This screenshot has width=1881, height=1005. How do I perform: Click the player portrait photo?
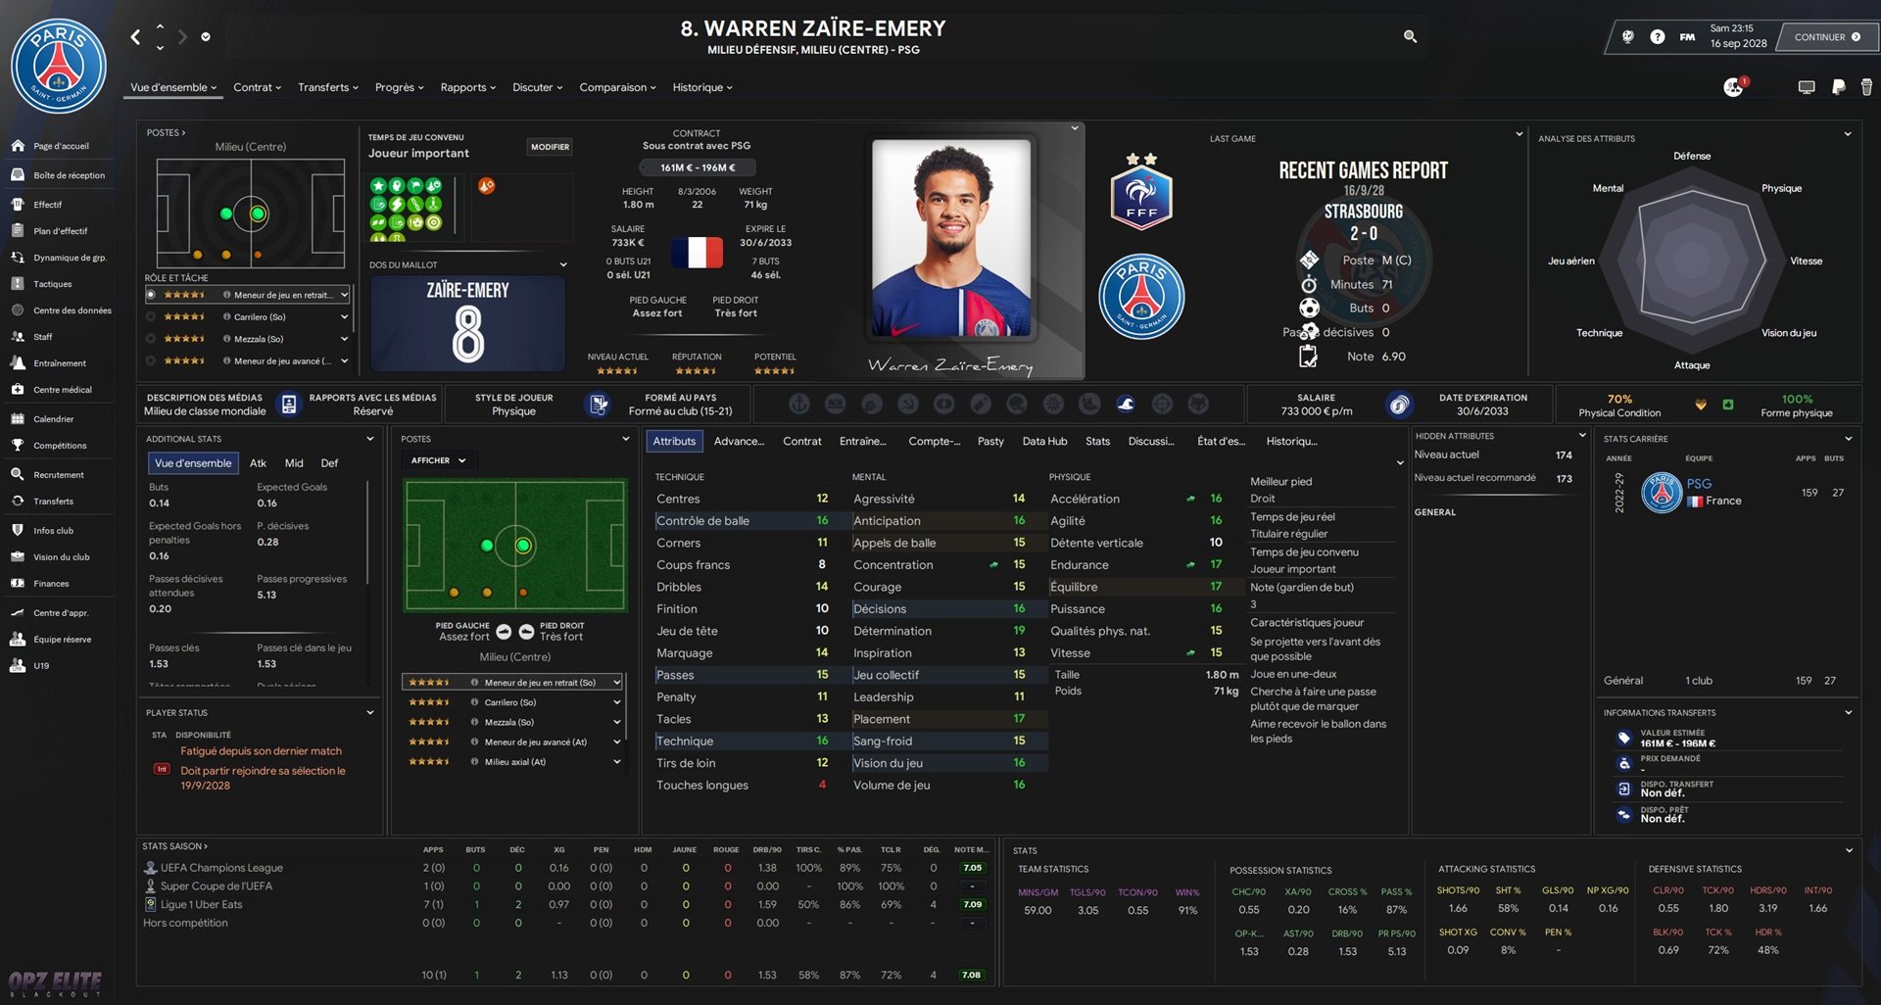tap(951, 240)
